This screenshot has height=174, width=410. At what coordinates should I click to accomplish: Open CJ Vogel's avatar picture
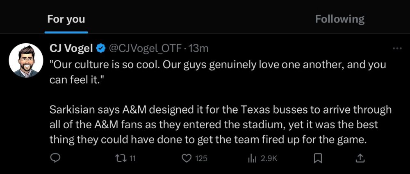coord(26,60)
